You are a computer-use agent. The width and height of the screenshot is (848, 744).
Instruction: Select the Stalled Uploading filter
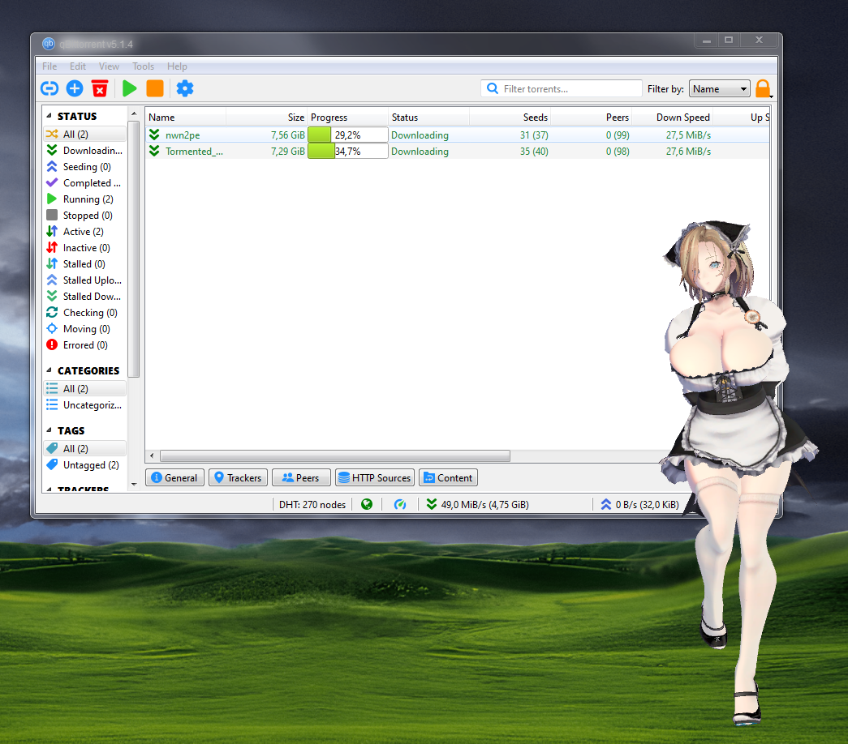[x=85, y=280]
